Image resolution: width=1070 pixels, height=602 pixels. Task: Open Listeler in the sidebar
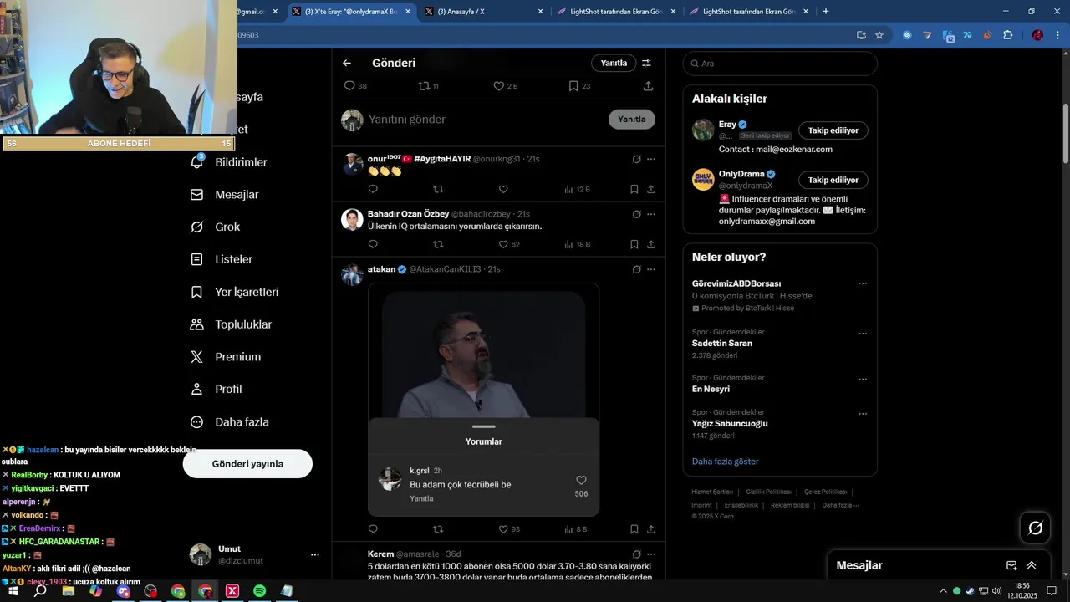click(222, 259)
